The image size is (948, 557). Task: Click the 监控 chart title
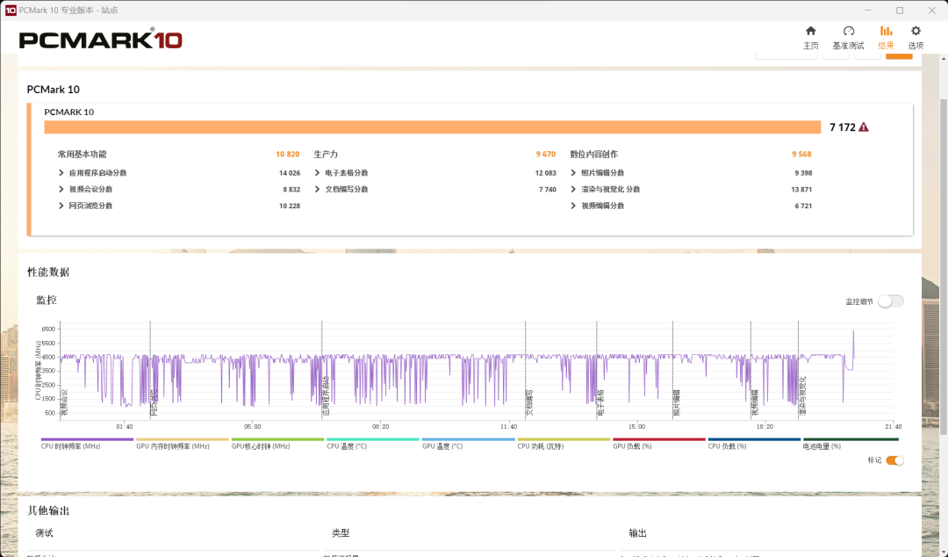(x=47, y=300)
